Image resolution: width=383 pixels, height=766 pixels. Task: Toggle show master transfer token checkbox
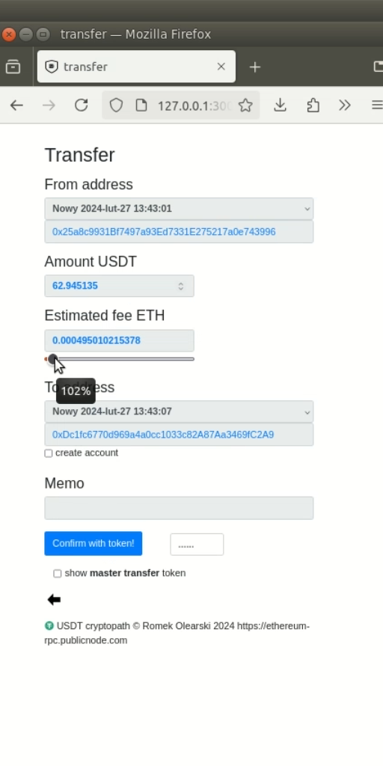click(57, 574)
